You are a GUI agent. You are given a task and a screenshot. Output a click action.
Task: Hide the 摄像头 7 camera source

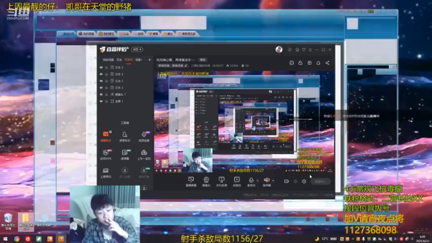101,94
